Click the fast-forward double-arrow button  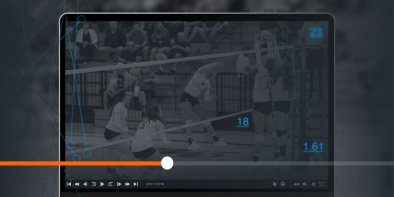click(128, 184)
